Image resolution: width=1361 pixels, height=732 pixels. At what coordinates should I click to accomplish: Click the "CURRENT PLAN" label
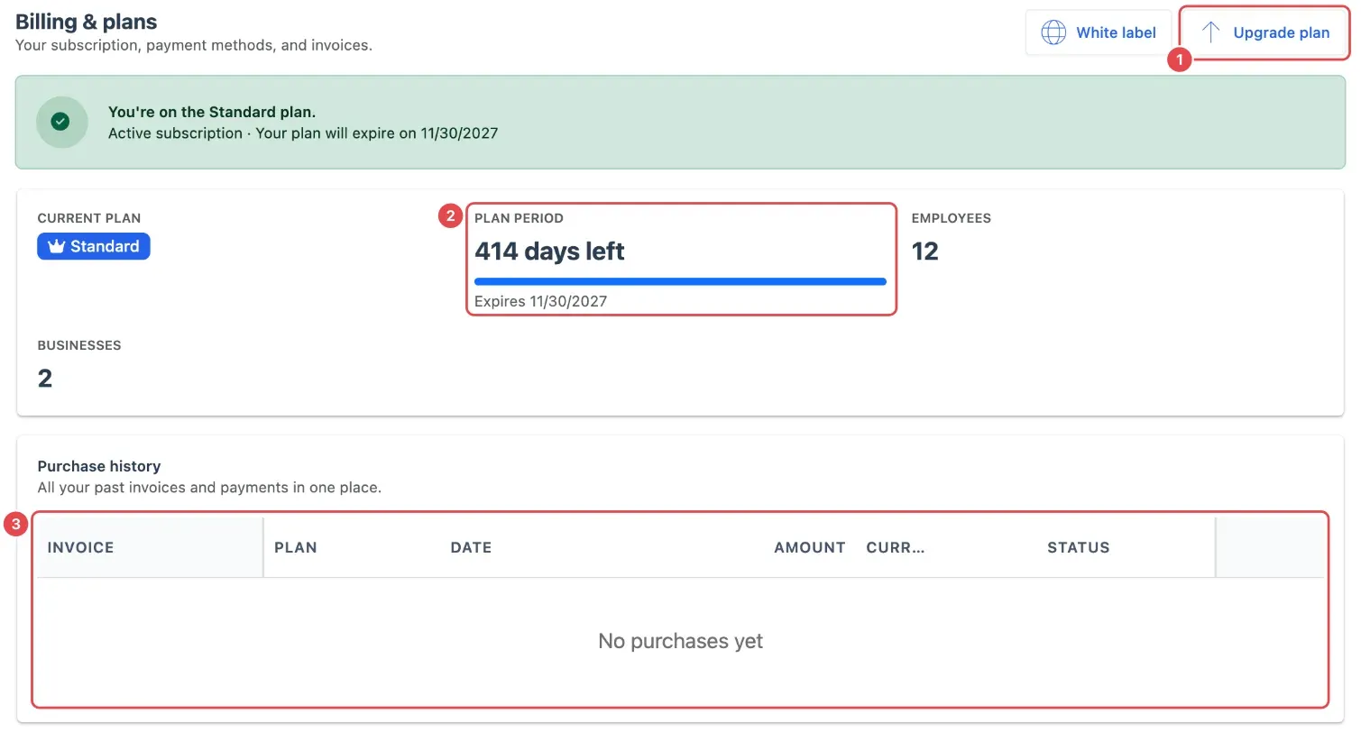click(x=89, y=218)
